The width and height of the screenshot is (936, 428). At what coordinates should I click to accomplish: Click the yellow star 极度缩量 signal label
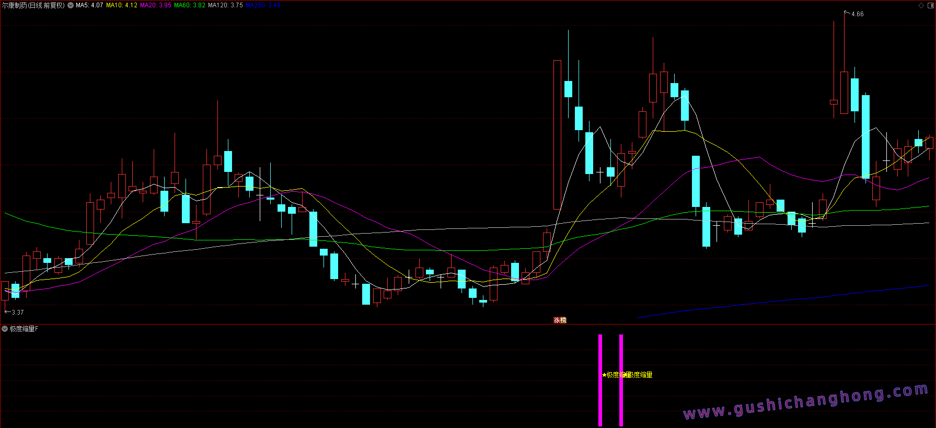click(x=615, y=375)
